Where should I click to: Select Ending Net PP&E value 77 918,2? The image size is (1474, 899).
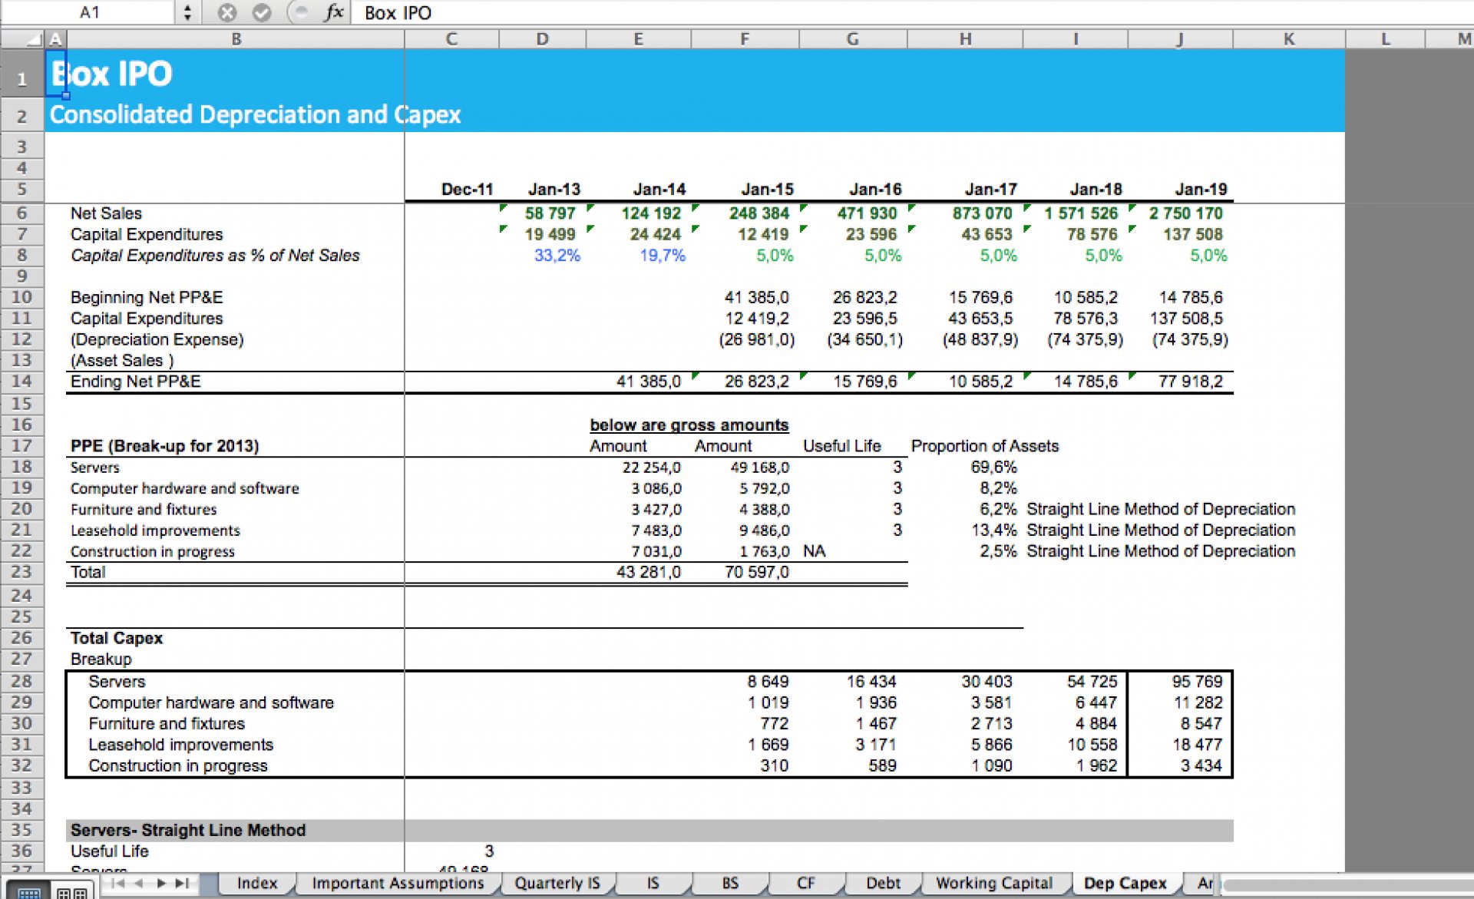pos(1190,382)
